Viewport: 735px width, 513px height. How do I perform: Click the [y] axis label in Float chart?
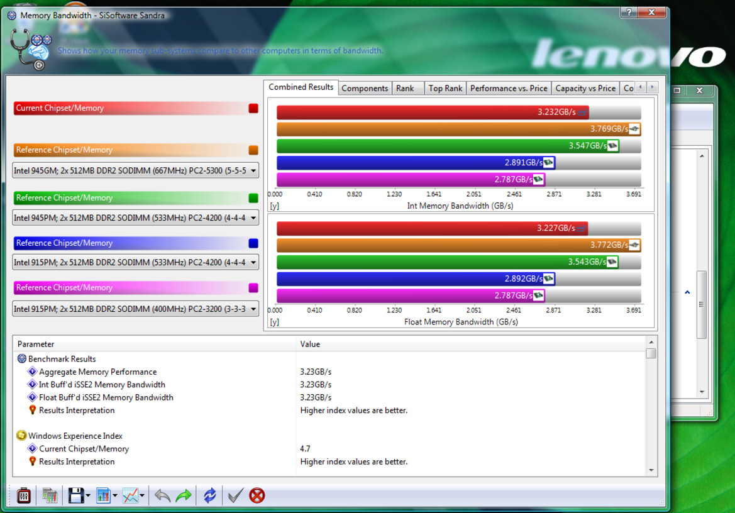(274, 323)
